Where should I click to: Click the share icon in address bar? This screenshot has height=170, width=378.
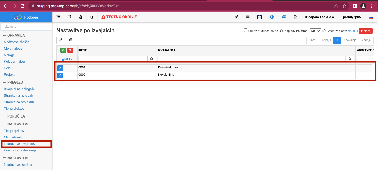point(336,6)
